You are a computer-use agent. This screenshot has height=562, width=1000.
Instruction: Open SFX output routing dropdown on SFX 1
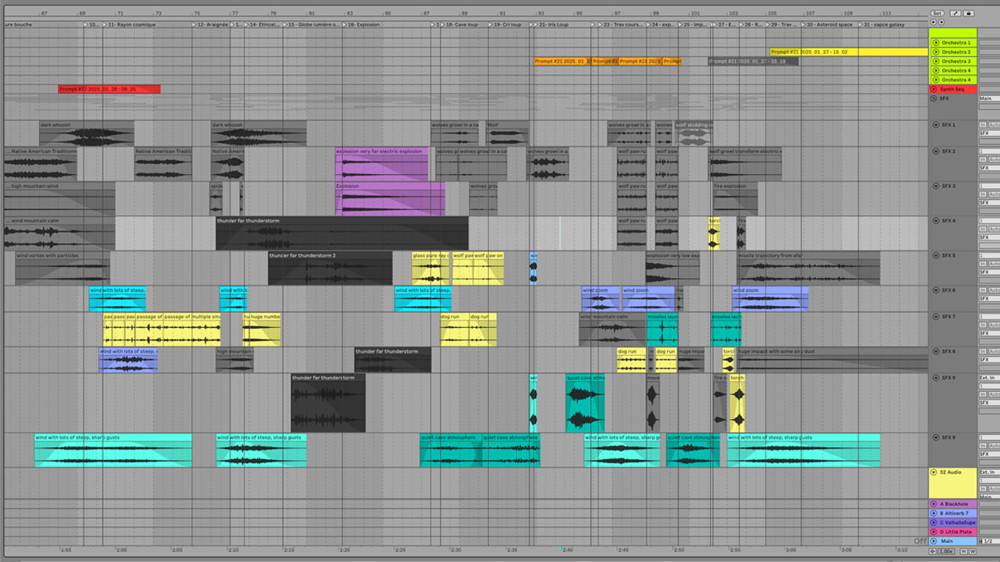(x=989, y=134)
